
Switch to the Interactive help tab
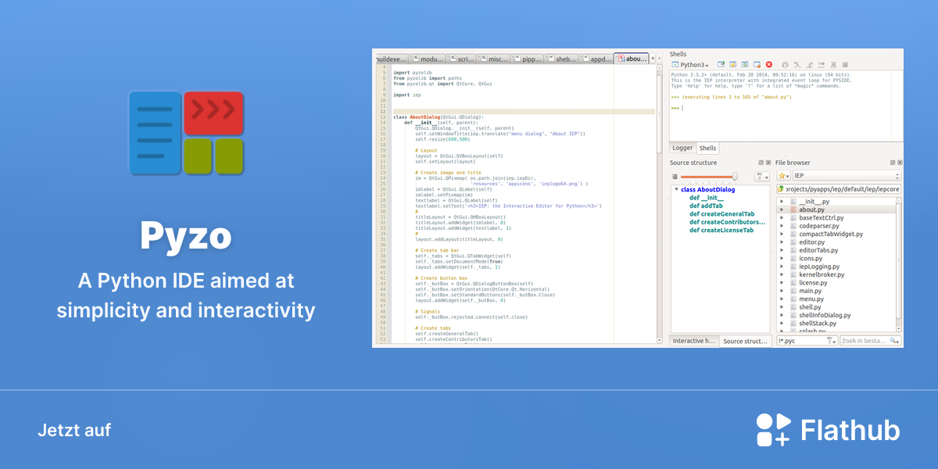click(694, 341)
